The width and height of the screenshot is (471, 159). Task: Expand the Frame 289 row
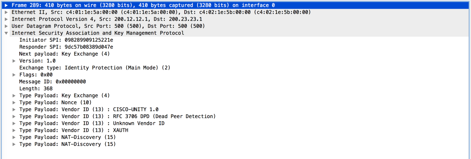pos(6,5)
